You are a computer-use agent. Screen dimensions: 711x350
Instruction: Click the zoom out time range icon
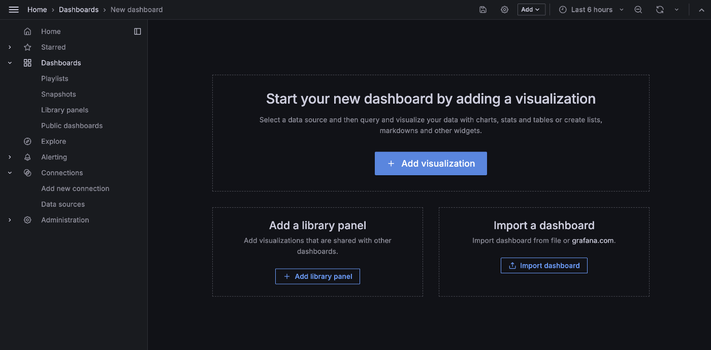coord(638,10)
